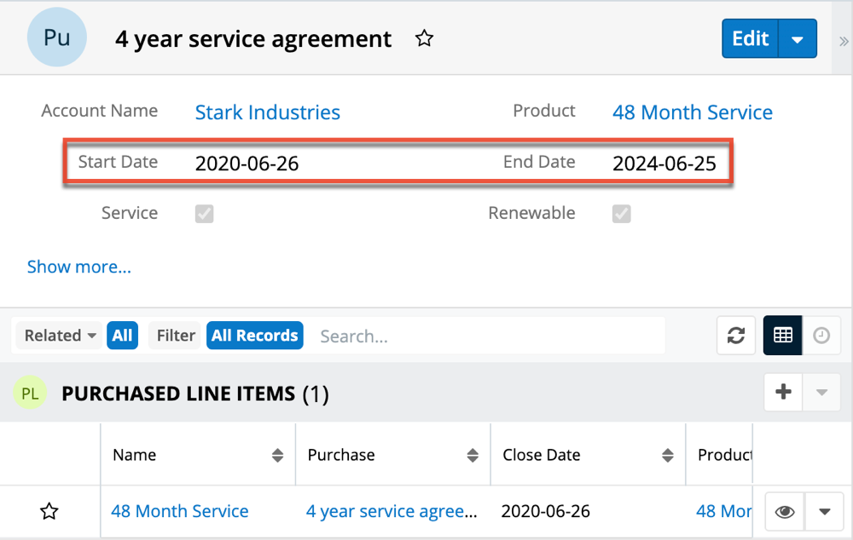Mark the service agreement record as favorite
This screenshot has width=853, height=540.
(x=424, y=39)
